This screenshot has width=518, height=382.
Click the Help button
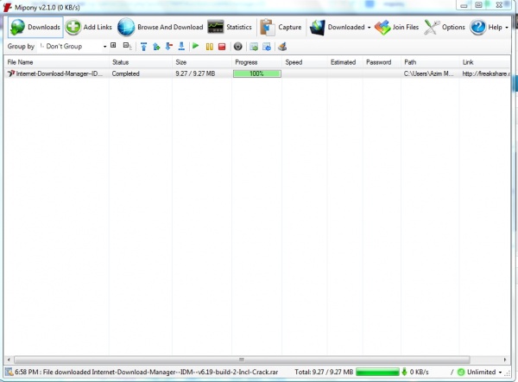[486, 27]
